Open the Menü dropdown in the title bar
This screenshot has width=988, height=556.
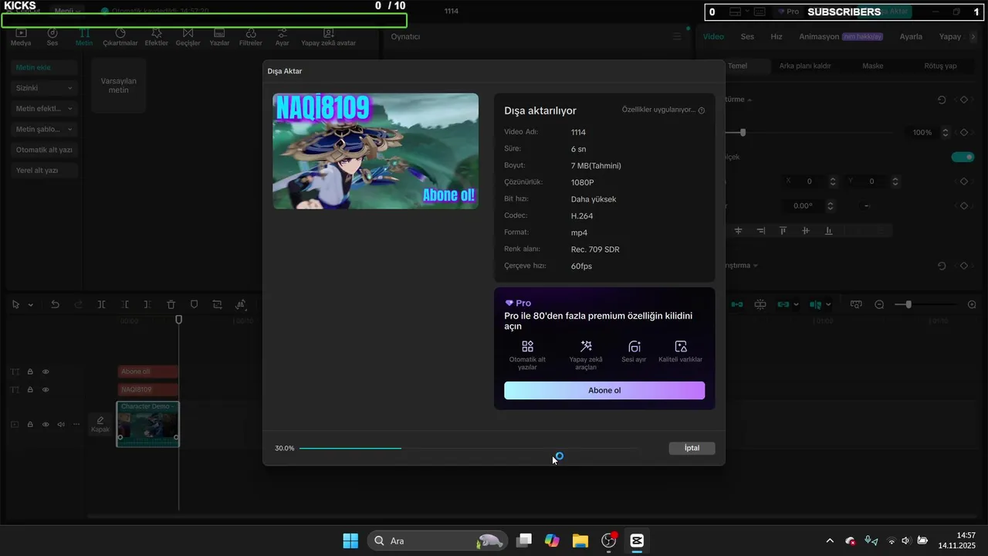coord(68,11)
